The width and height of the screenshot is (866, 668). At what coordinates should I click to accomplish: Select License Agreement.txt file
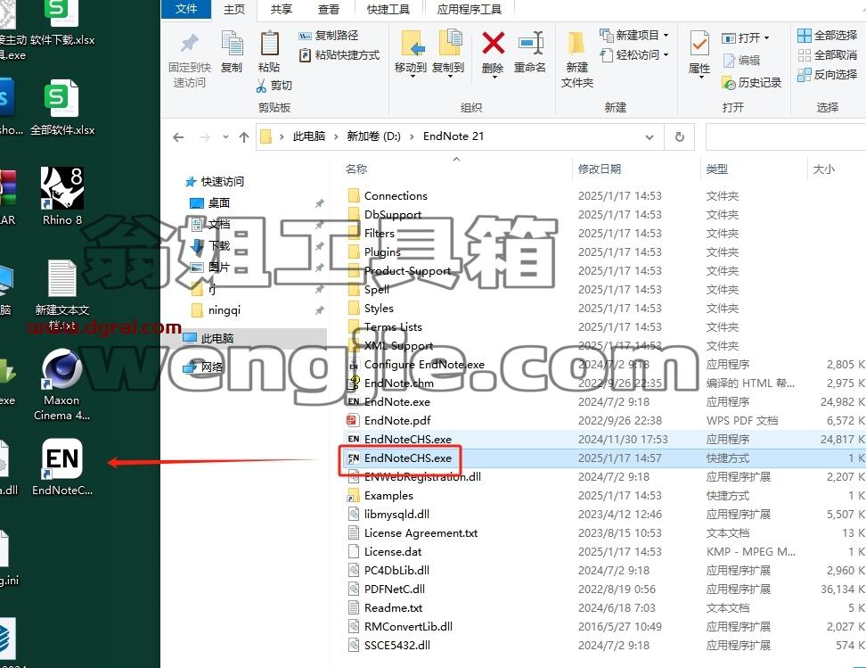pyautogui.click(x=421, y=533)
